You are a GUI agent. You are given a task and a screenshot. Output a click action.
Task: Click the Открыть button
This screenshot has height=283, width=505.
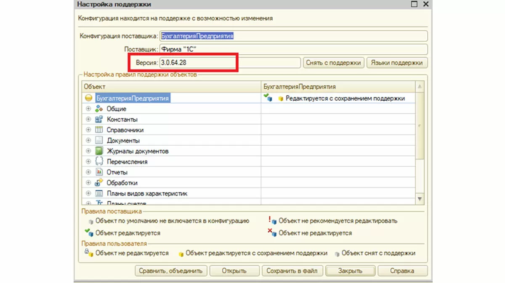(x=234, y=271)
